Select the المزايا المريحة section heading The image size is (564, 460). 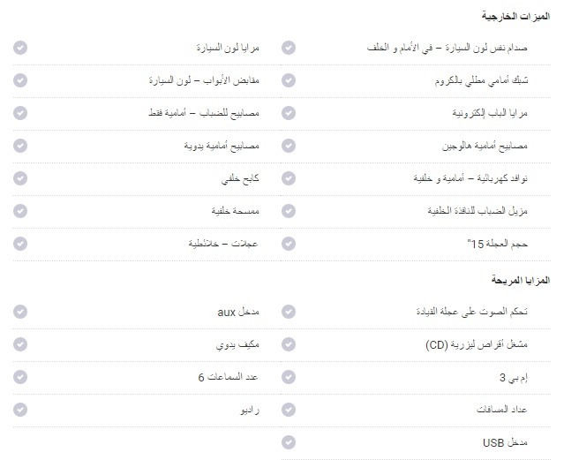[x=521, y=280]
